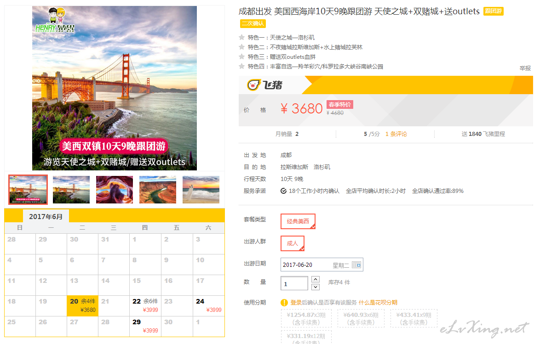Click the Fliggy pig logo
Viewport: 534px width, 344px height.
[265, 85]
